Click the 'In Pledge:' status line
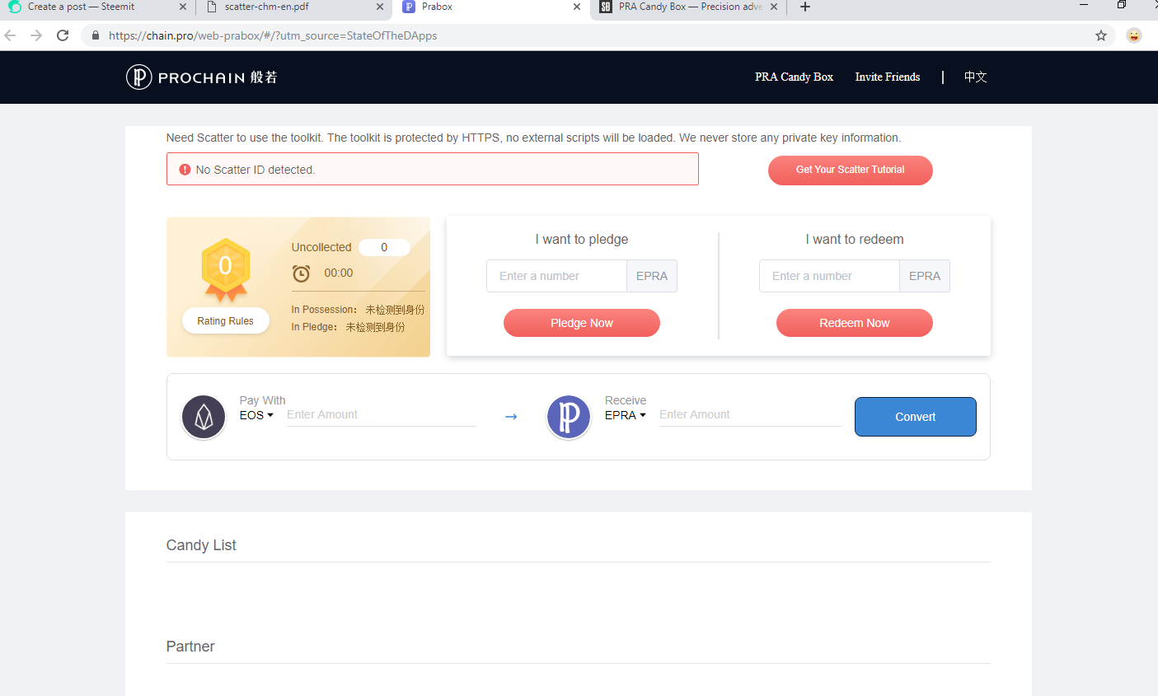Viewport: 1158px width, 696px height. pyautogui.click(x=348, y=327)
